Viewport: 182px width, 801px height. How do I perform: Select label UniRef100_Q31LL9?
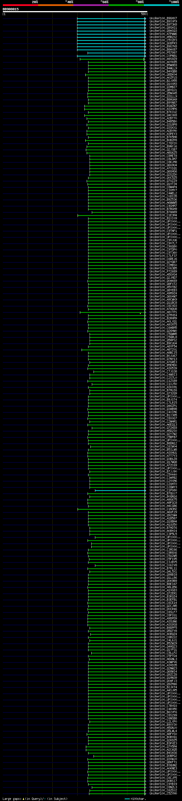[x=163, y=96]
